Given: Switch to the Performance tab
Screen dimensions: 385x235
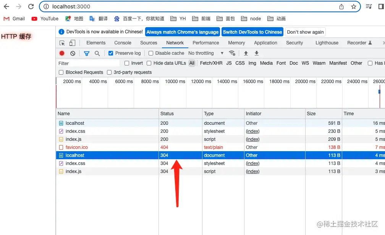Looking at the screenshot, I should 206,43.
